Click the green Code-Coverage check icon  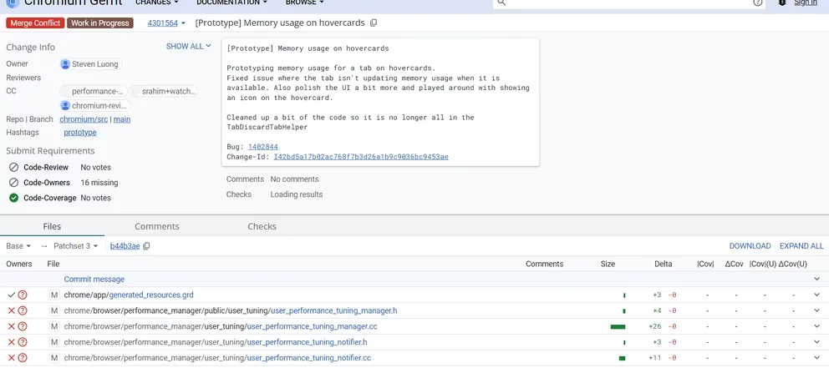pos(13,198)
